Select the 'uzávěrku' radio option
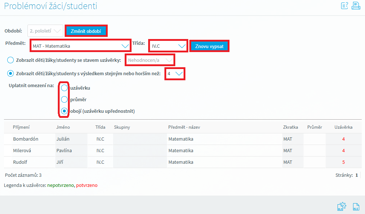Screen dimensions: 365x214 64,88
